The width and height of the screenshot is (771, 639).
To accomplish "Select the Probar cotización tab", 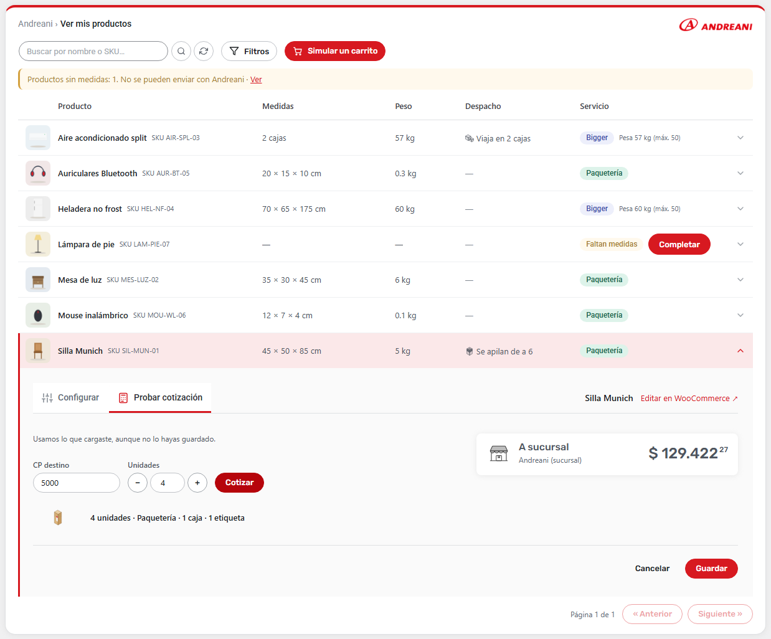I will (160, 397).
